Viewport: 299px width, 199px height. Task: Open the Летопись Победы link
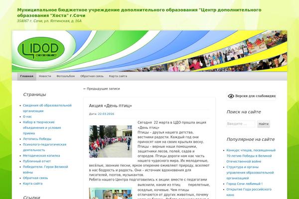click(x=37, y=139)
